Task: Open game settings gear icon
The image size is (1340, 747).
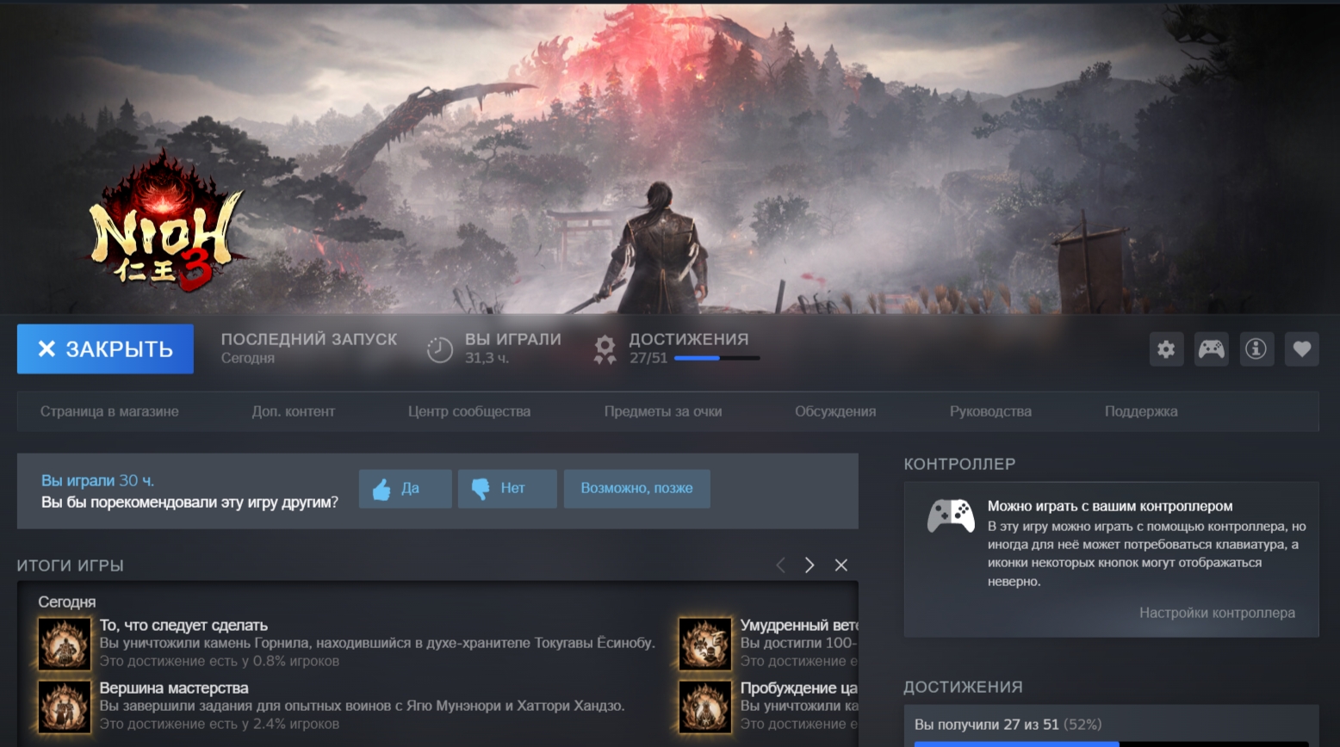Action: (x=1166, y=349)
